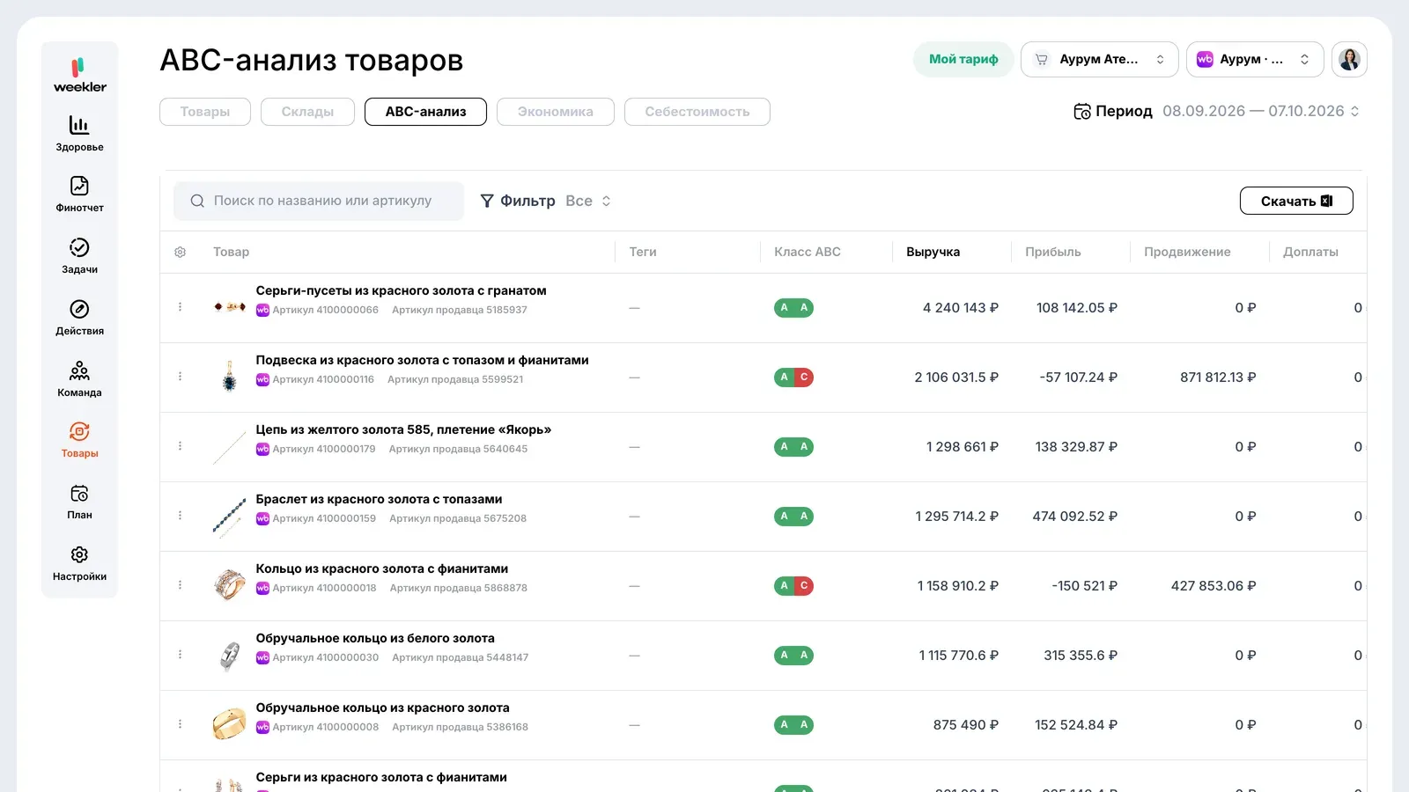
Task: Open the Аурум Ате... store dropdown
Action: (x=1099, y=59)
